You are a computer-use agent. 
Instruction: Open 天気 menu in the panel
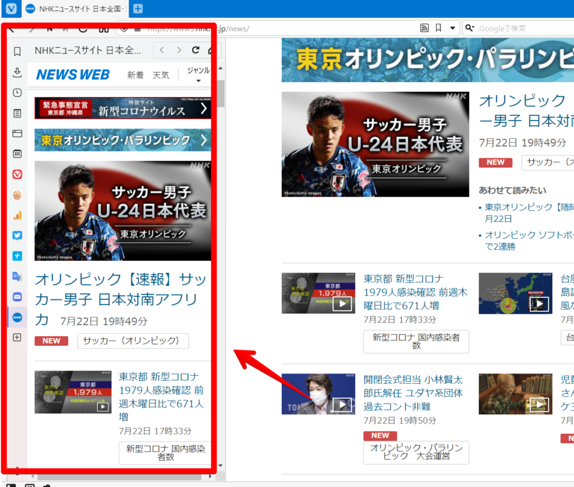[161, 75]
